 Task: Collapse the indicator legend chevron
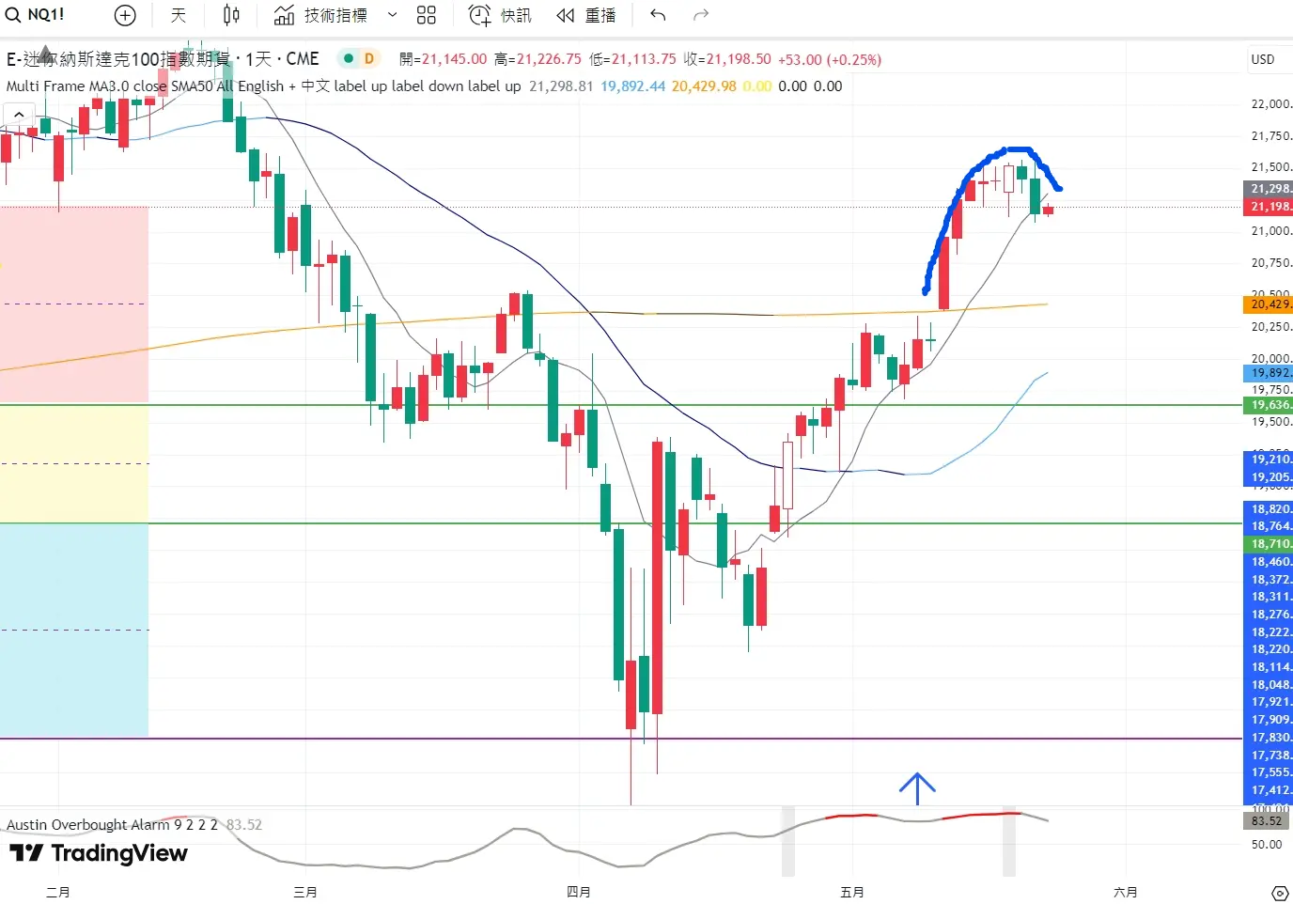[18, 115]
